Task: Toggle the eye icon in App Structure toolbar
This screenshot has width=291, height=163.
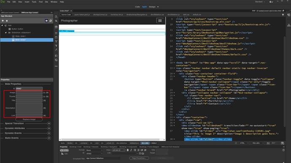Action: (x=46, y=21)
